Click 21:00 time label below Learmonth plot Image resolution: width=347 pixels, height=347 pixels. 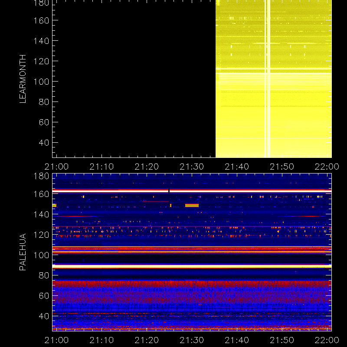point(57,167)
